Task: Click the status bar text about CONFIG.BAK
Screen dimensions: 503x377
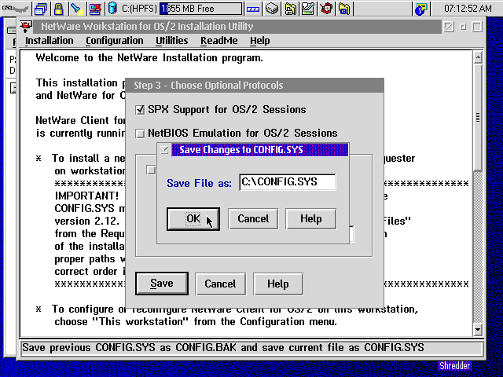Action: coord(223,348)
